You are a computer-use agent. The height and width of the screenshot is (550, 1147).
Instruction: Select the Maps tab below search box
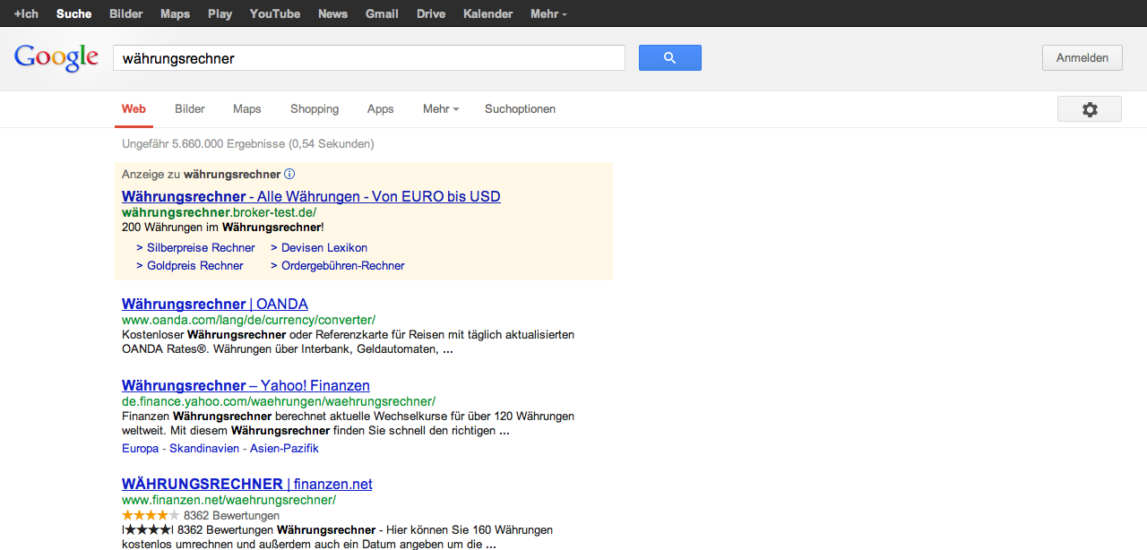point(247,109)
